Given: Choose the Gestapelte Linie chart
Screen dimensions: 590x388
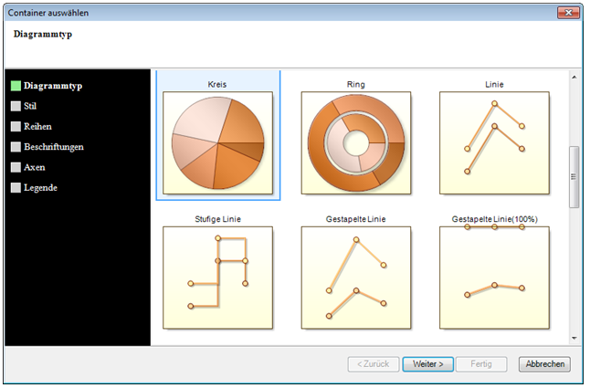Looking at the screenshot, I should pyautogui.click(x=356, y=277).
